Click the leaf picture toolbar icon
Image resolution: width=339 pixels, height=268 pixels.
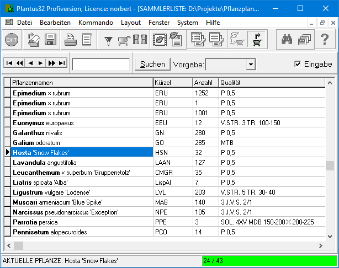tap(161, 40)
